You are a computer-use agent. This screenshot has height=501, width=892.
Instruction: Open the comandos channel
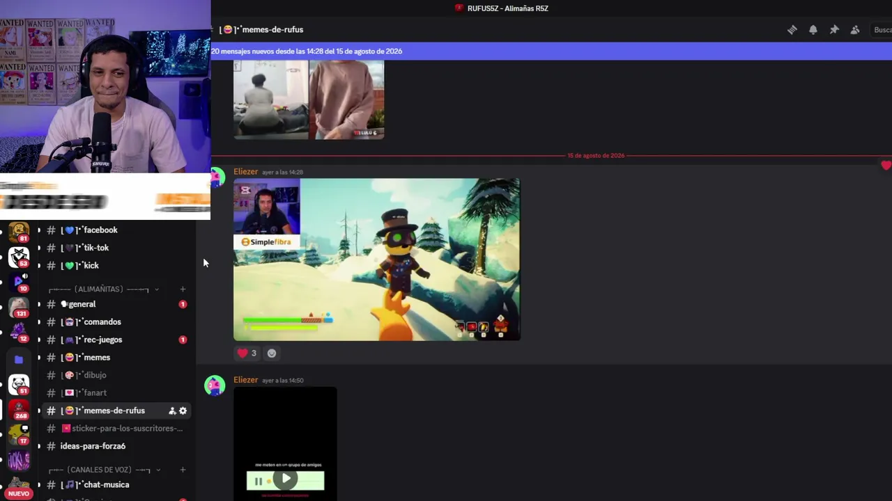[116, 322]
